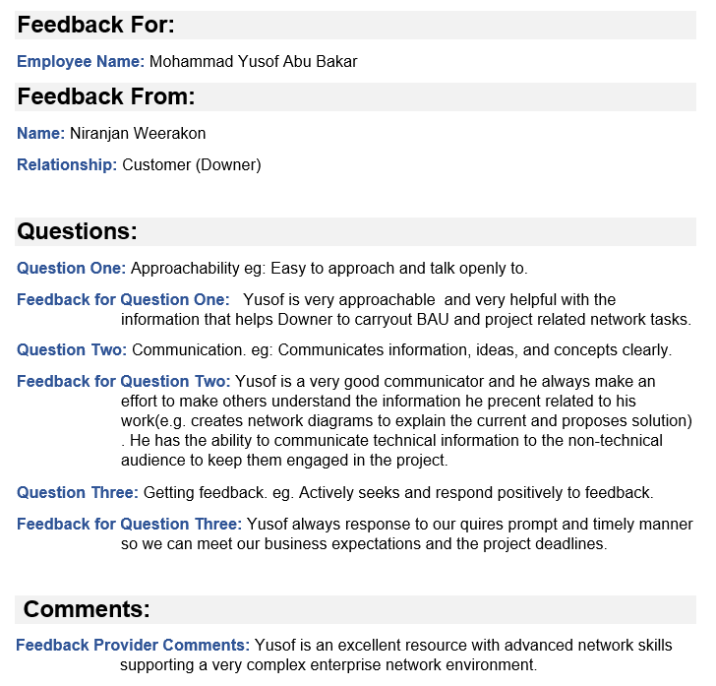The height and width of the screenshot is (686, 716).
Task: Select the 'Name:' field label
Action: pyautogui.click(x=41, y=134)
